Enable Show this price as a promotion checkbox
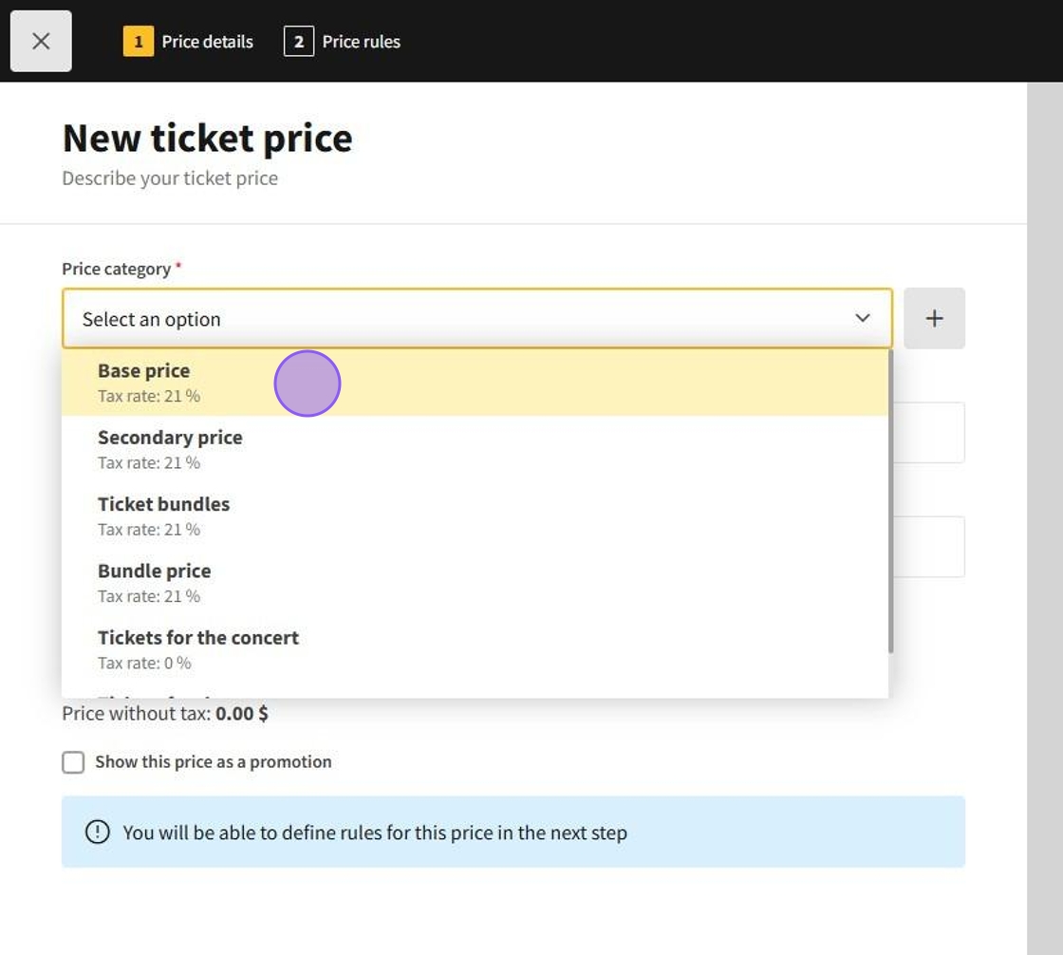The image size is (1063, 955). tap(73, 761)
